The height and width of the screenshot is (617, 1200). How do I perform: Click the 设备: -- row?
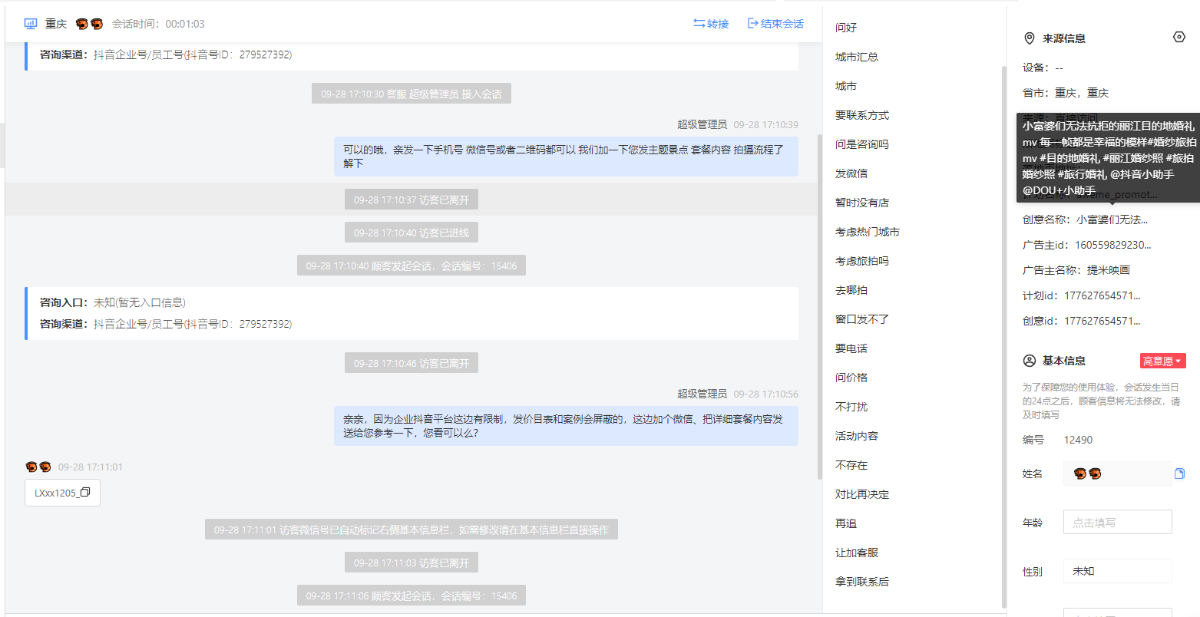(x=1043, y=68)
